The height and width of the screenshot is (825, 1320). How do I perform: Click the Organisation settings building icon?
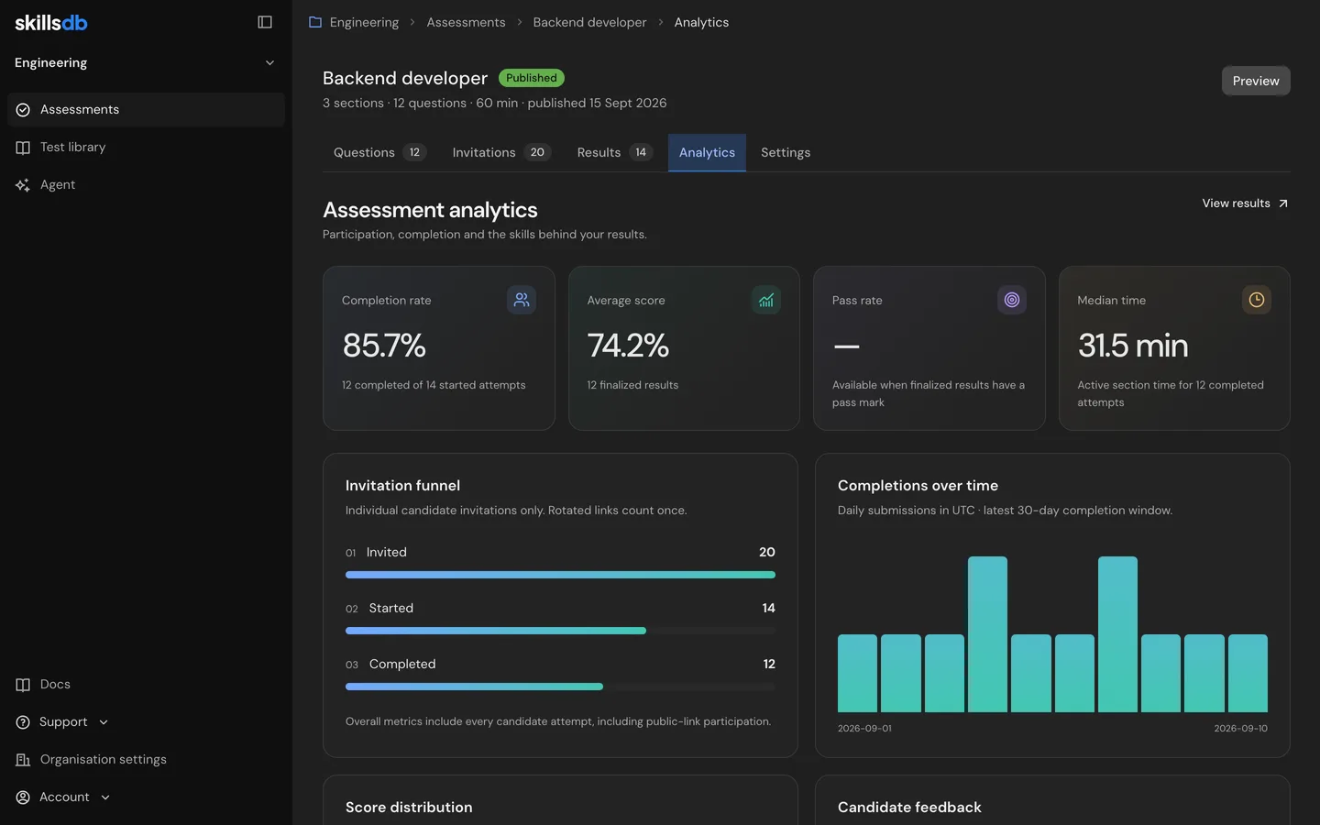point(23,760)
